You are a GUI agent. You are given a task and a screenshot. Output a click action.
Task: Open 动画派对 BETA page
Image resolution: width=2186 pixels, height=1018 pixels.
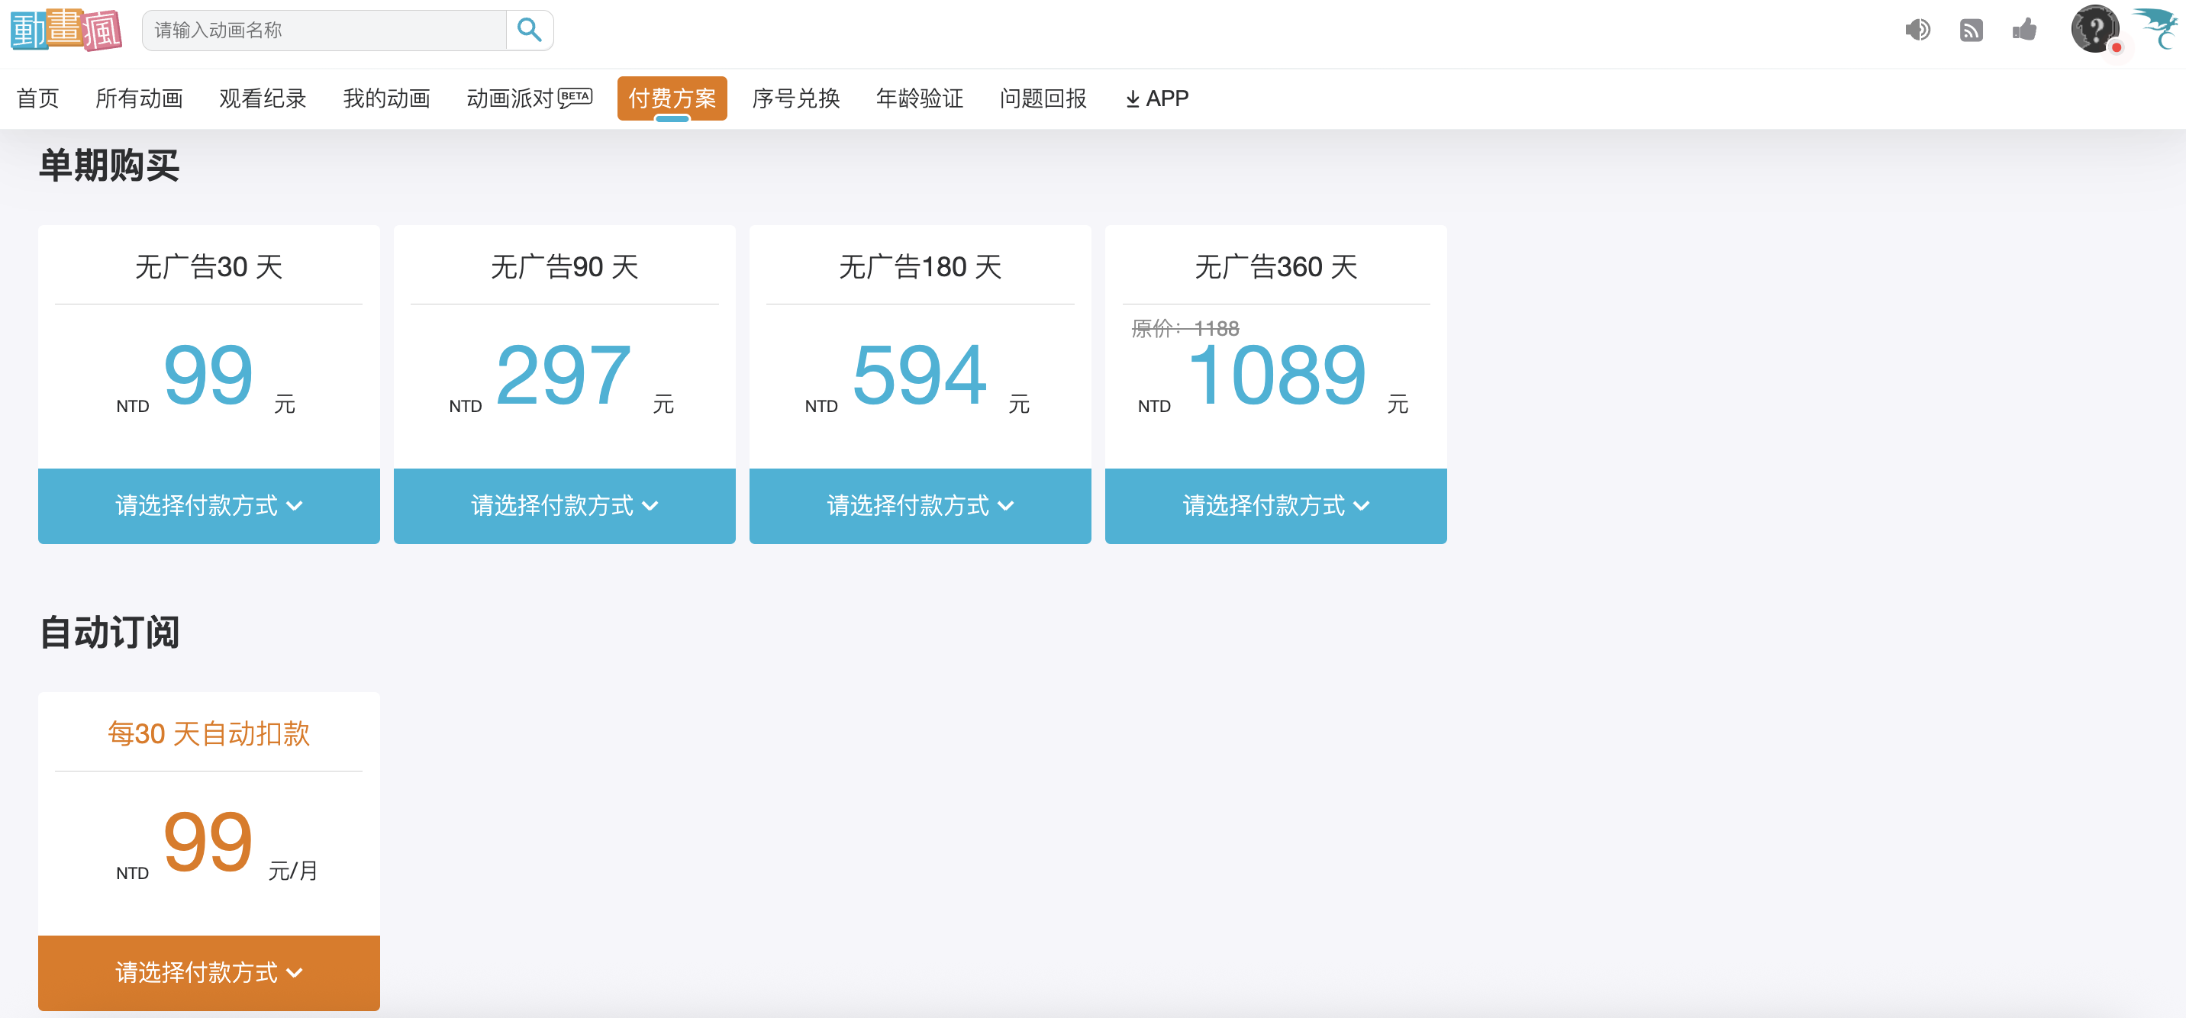[528, 98]
